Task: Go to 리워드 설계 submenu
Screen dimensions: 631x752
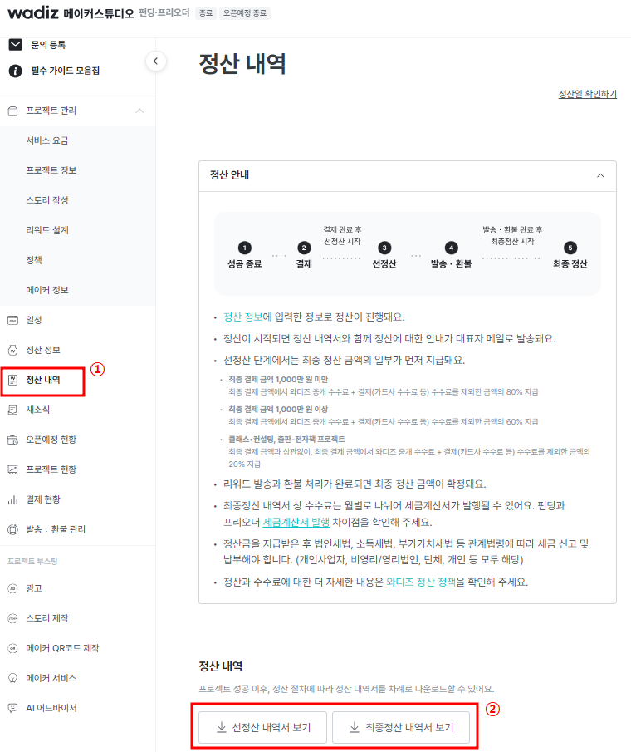Action: (x=47, y=230)
